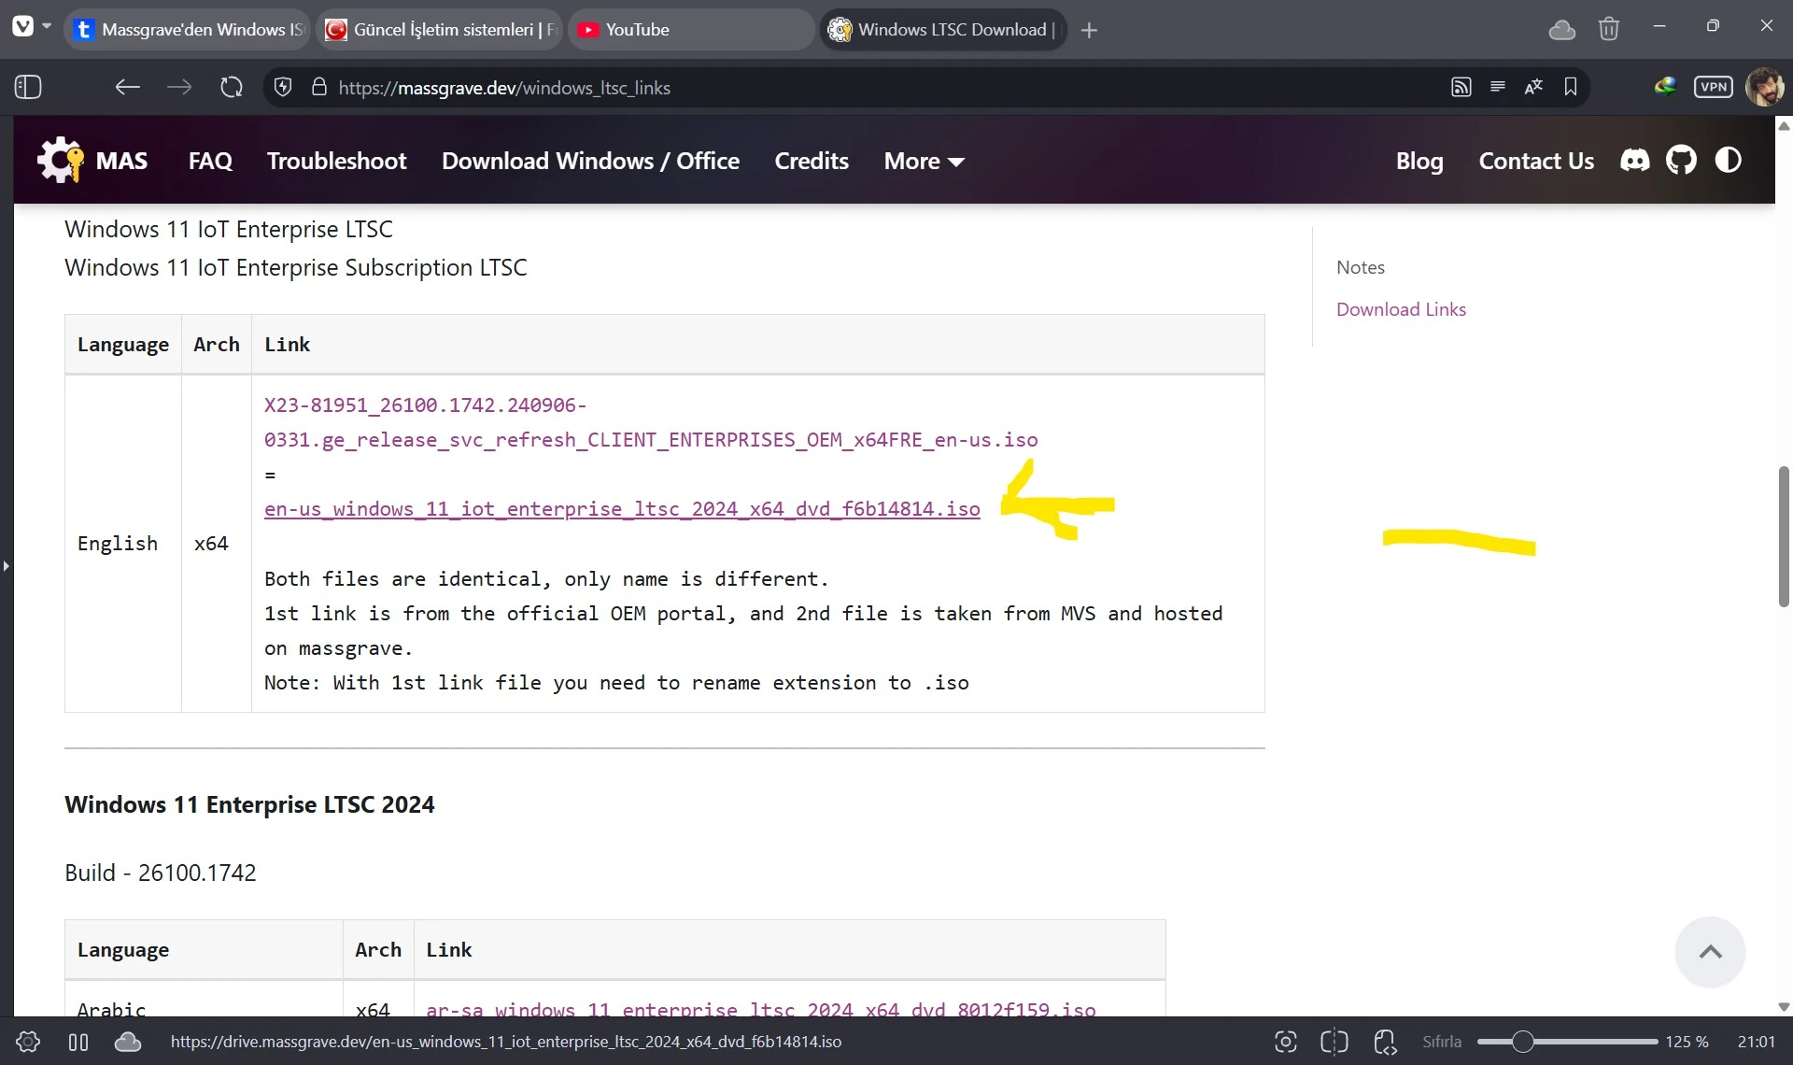This screenshot has height=1065, width=1793.
Task: Toggle the VPN button
Action: pos(1714,87)
